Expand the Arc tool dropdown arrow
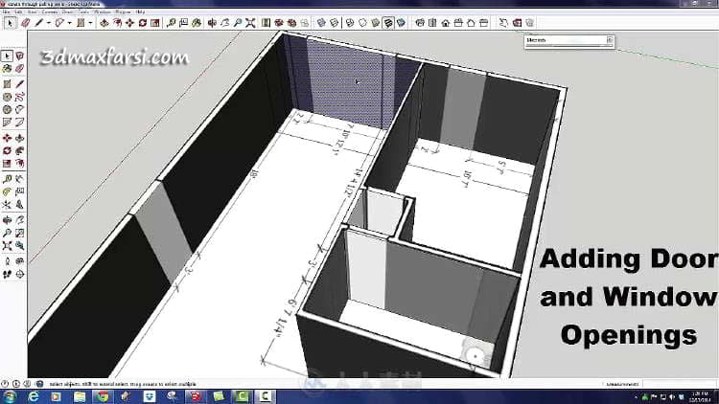This screenshot has height=404, width=719. (69, 23)
